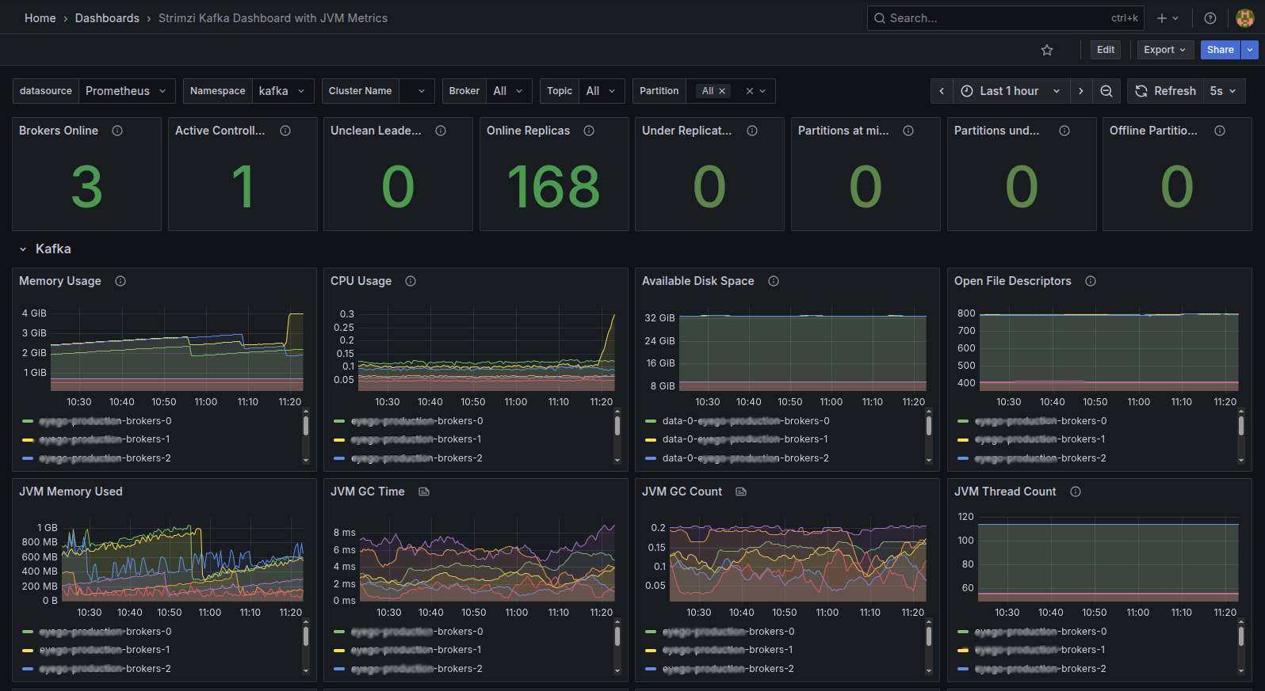Open the Export menu
Screen dimensions: 1265x691
[1165, 50]
